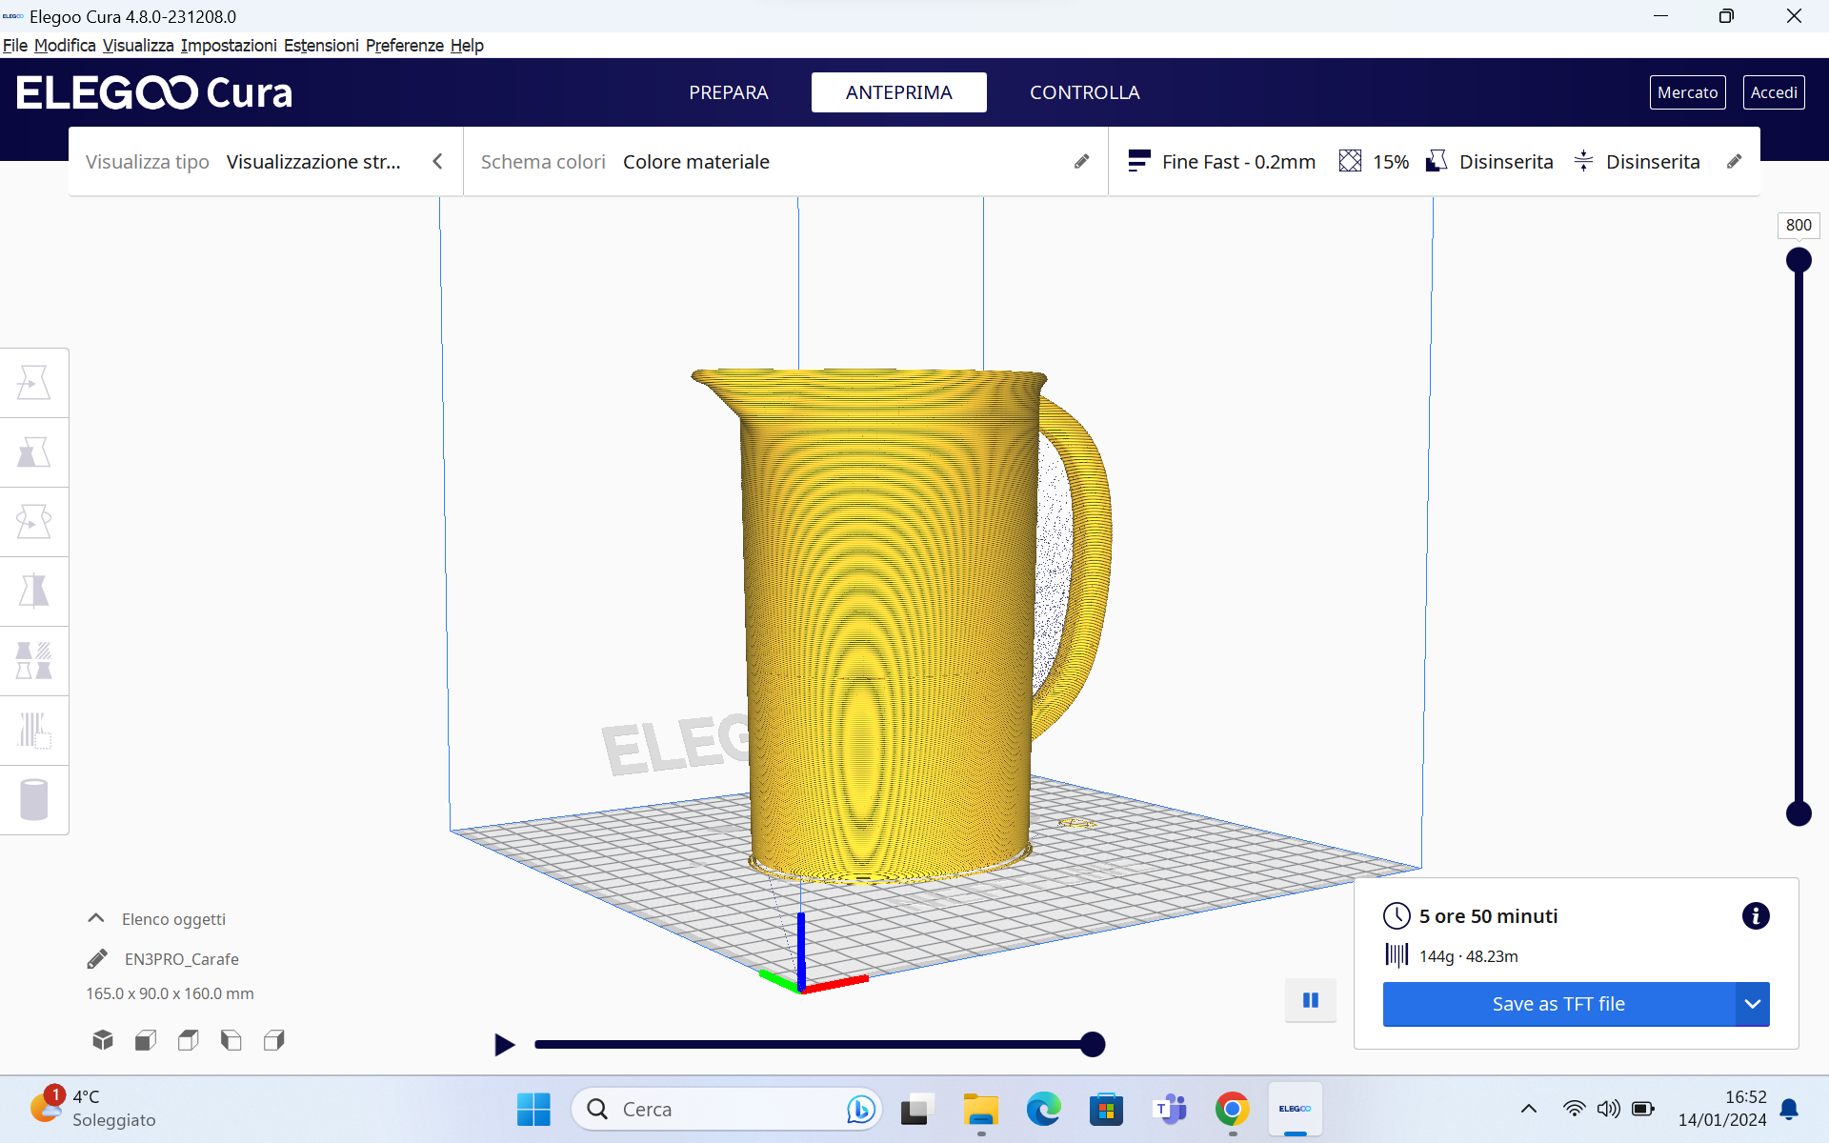Collapse the Elenco oggetti list
This screenshot has height=1143, width=1829.
coord(96,919)
